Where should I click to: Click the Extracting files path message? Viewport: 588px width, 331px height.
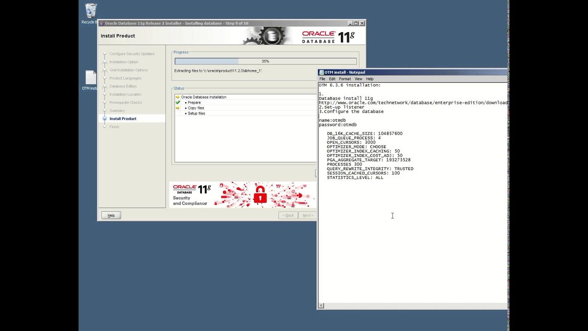pos(218,71)
